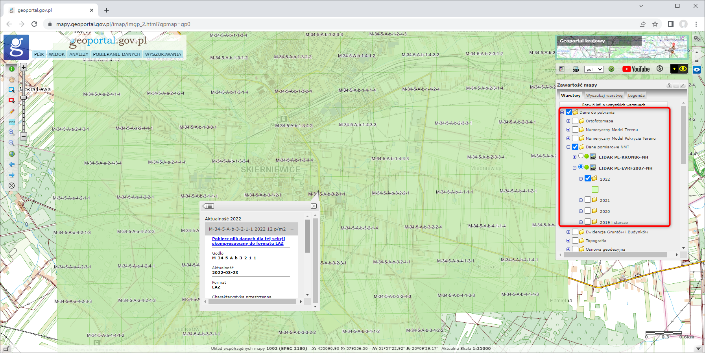Show full extent with globe icon

12,154
